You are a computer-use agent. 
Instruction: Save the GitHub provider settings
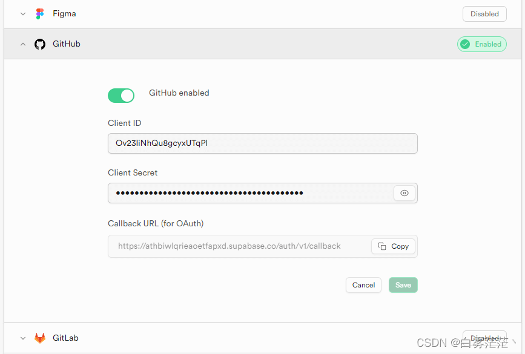click(403, 284)
